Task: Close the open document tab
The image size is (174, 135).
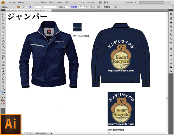Action: [50, 10]
